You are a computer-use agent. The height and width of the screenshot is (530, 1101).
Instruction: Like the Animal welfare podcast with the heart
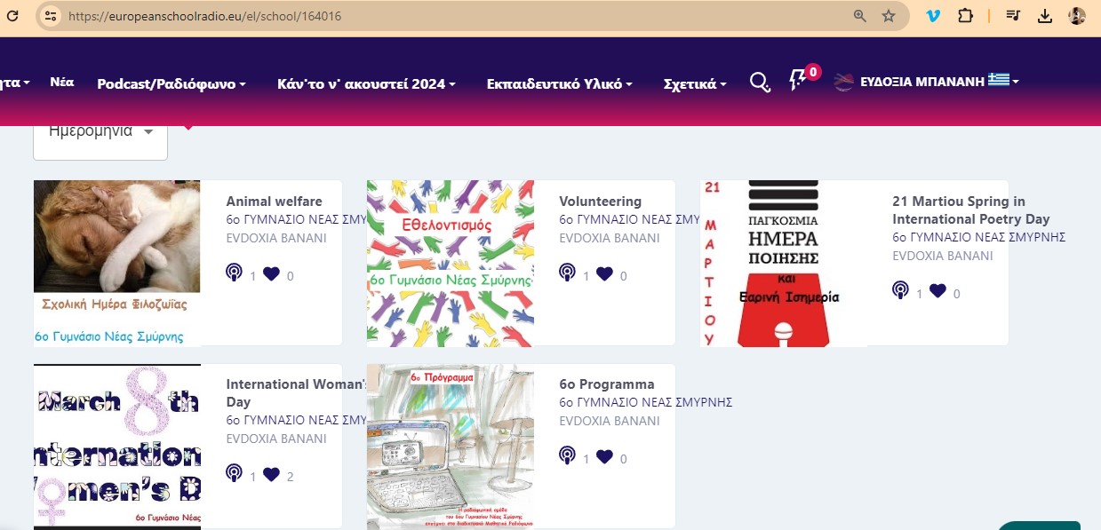272,274
